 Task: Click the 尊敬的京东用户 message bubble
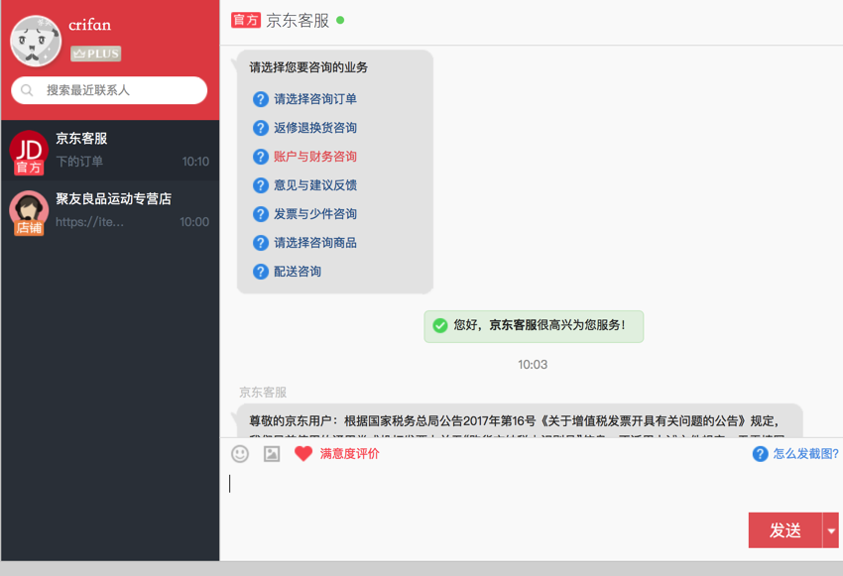pos(519,421)
